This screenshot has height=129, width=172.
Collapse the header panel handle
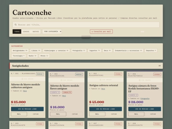tap(86, 37)
